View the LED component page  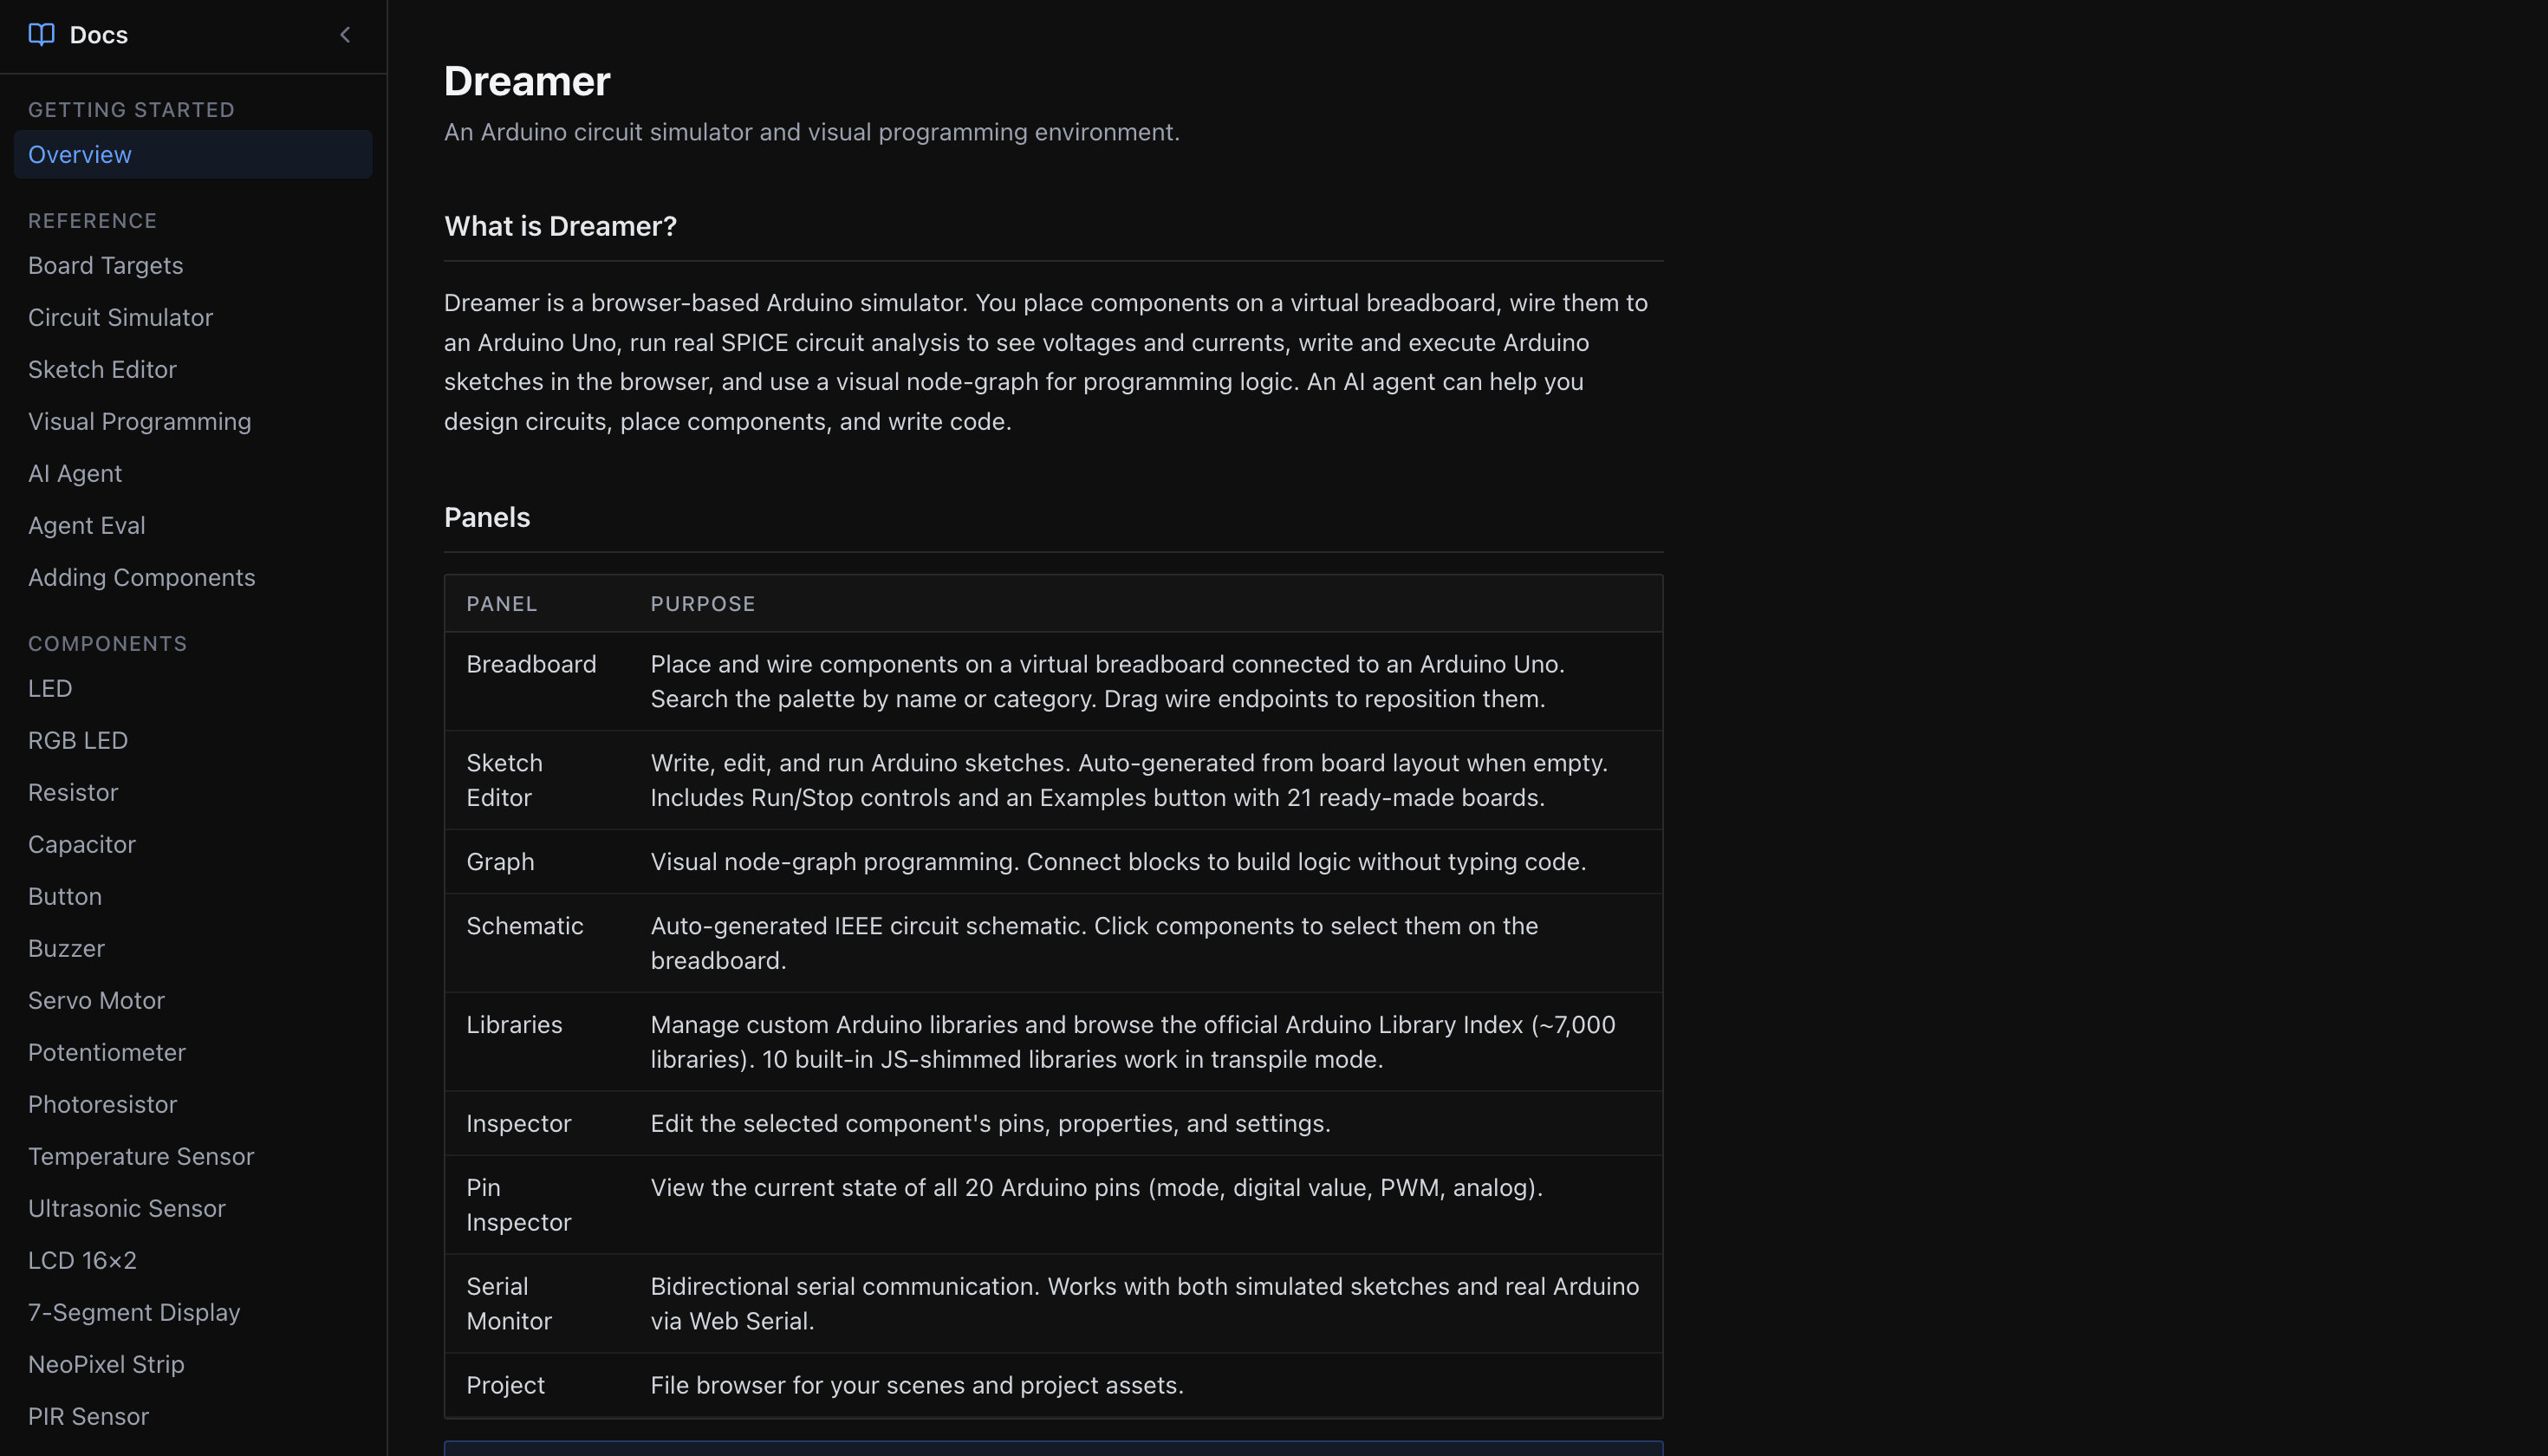(50, 689)
